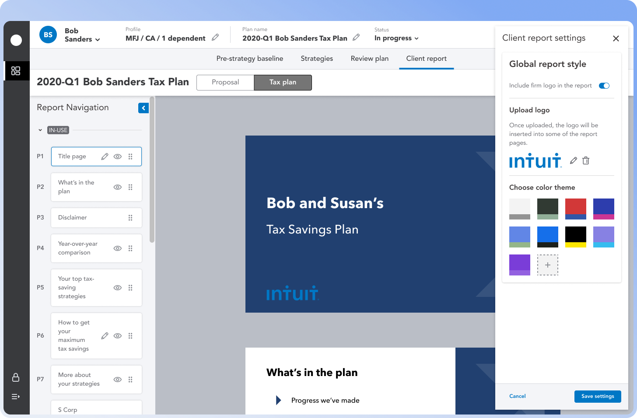Choose the red and blue color theme

pos(576,209)
